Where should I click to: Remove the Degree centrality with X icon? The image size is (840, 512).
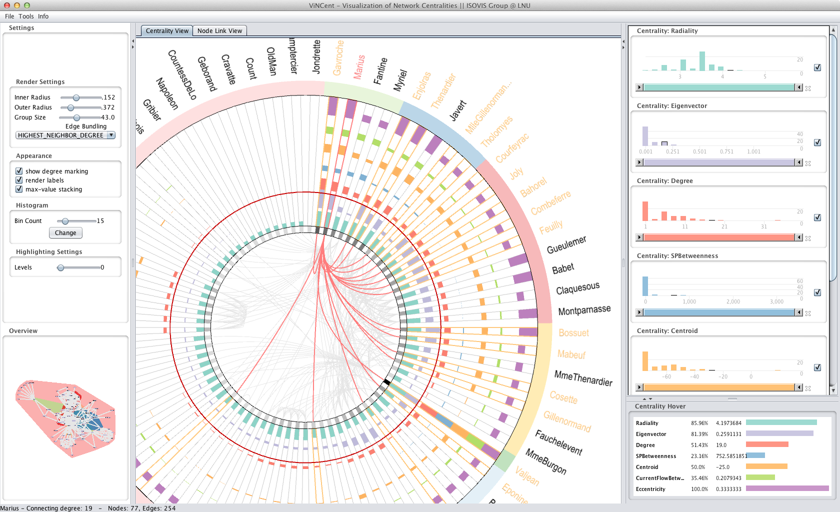tap(808, 238)
